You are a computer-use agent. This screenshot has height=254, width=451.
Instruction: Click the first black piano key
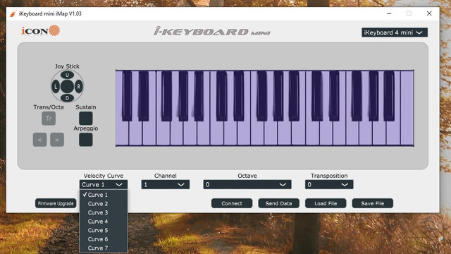127,96
